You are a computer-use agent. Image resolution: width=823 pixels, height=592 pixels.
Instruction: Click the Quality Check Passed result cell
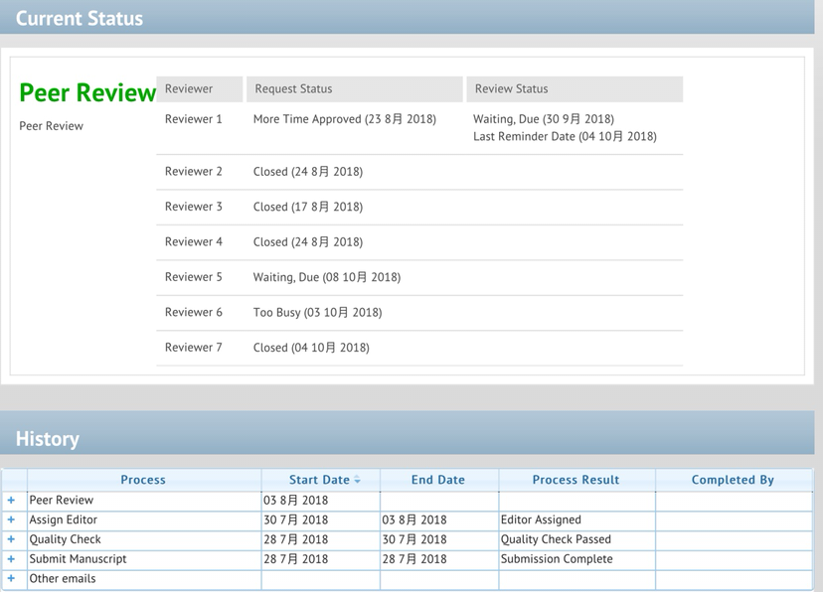(556, 539)
